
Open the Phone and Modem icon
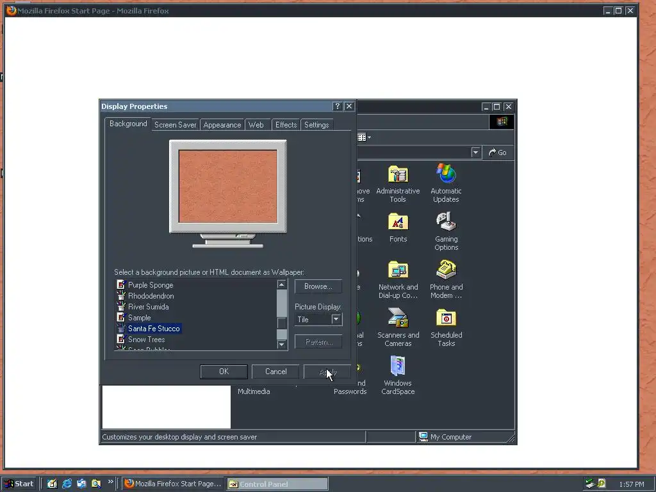tap(446, 270)
